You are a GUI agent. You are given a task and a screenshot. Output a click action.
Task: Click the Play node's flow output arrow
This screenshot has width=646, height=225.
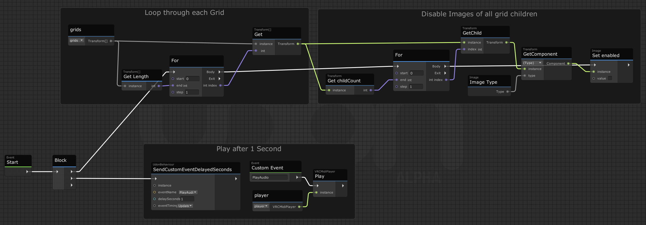(x=343, y=186)
